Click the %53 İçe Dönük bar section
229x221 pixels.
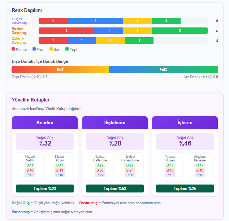coord(163,69)
